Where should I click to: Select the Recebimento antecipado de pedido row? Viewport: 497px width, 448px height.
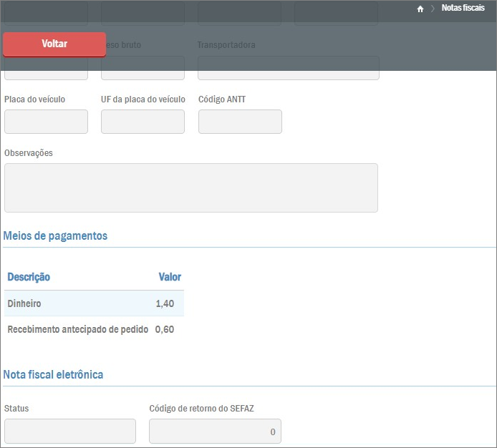[77, 330]
